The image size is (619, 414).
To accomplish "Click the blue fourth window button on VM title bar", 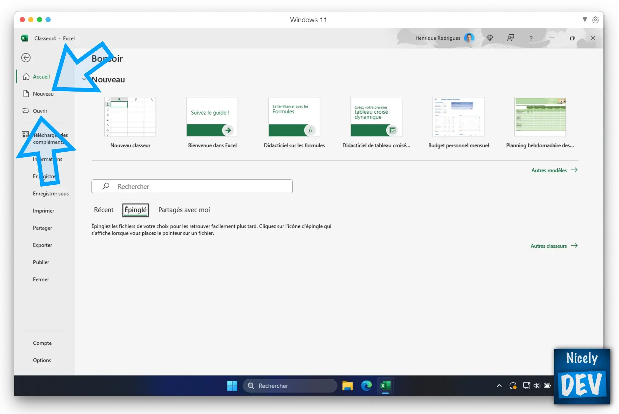I will [48, 19].
